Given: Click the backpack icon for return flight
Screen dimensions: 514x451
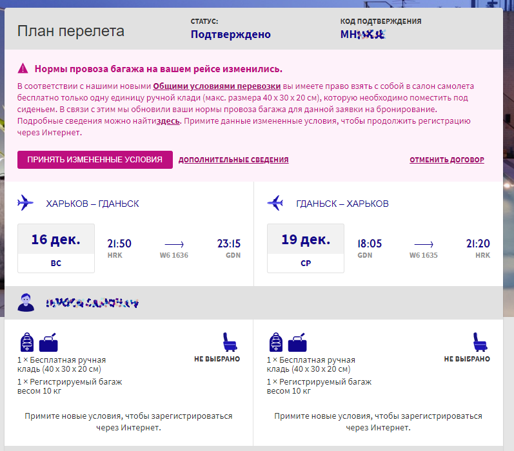Looking at the screenshot, I should (277, 342).
